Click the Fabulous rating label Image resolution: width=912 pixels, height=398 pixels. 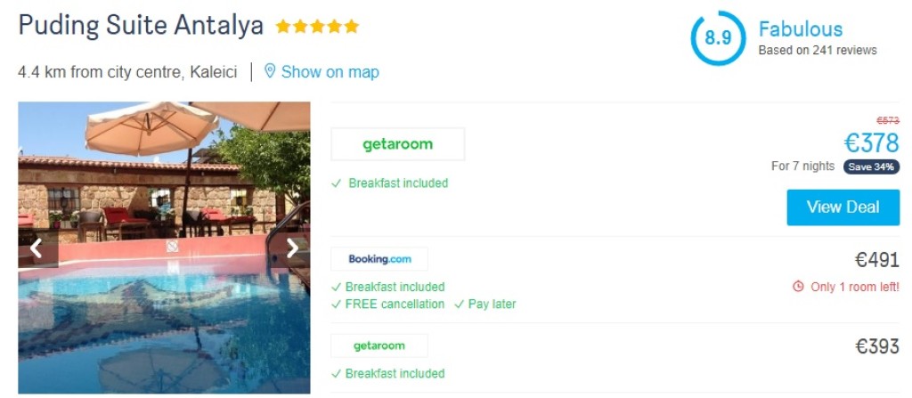click(800, 29)
